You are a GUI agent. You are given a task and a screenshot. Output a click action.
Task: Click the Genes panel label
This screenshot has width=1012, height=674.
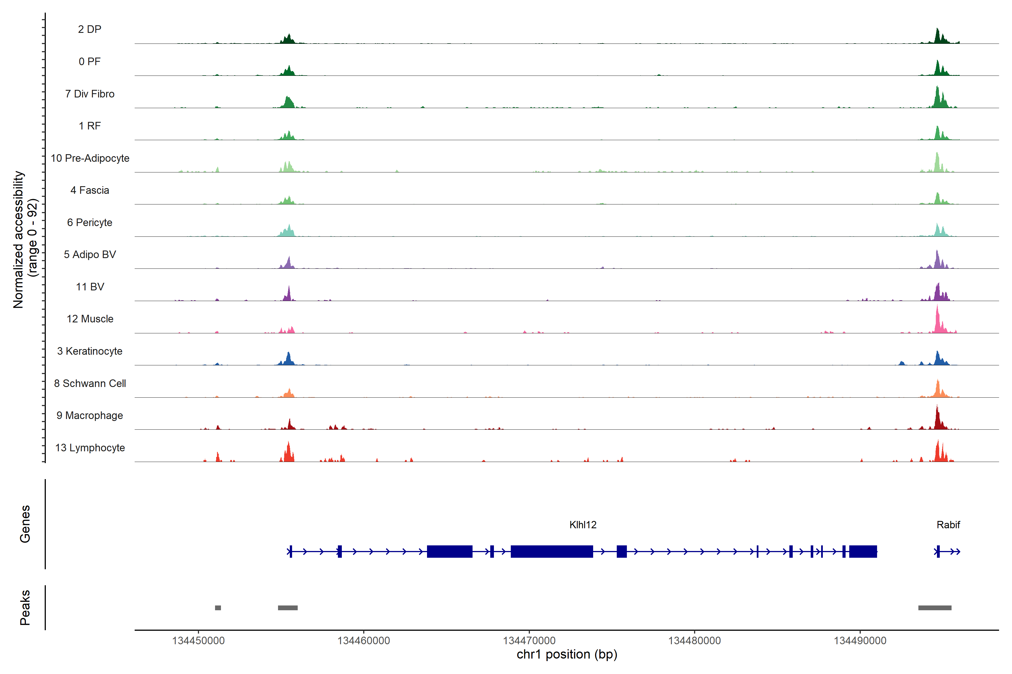click(x=25, y=524)
